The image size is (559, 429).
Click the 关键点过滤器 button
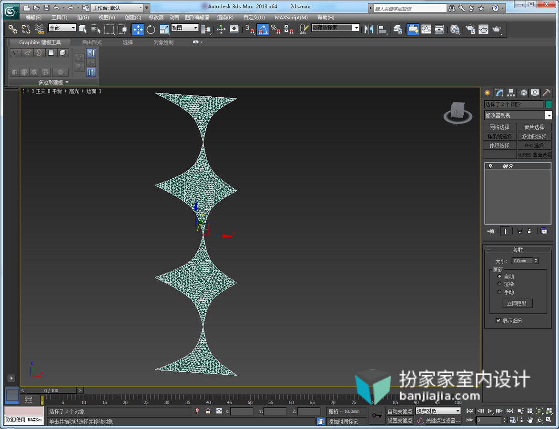tap(442, 420)
